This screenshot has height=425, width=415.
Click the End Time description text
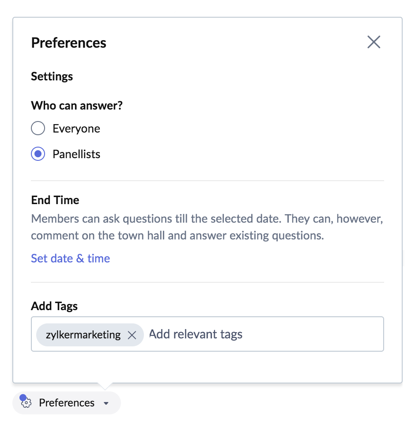pyautogui.click(x=207, y=227)
